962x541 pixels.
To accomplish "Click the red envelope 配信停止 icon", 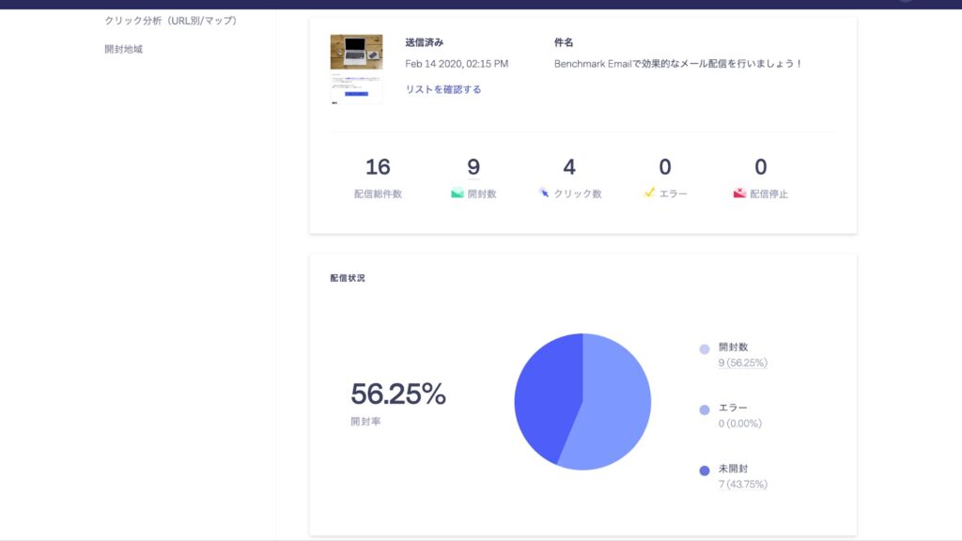I will 739,193.
